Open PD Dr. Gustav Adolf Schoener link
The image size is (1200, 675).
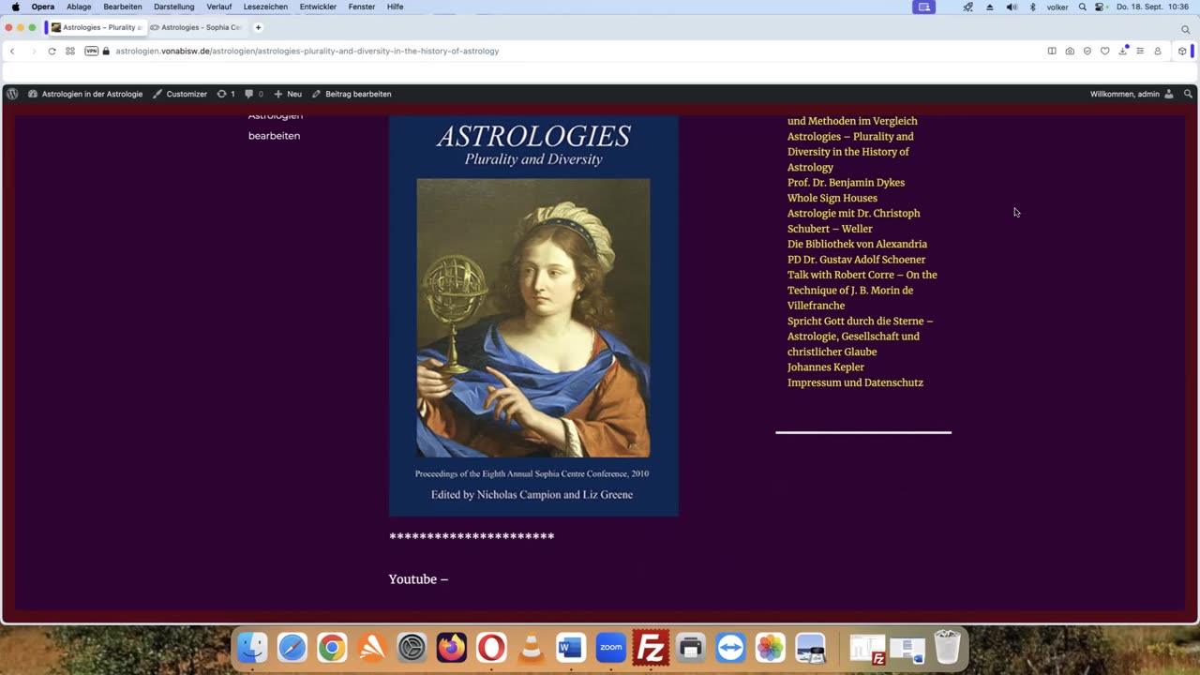click(856, 260)
